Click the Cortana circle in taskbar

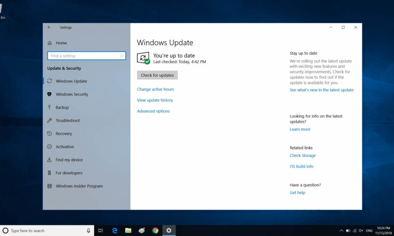5,230
